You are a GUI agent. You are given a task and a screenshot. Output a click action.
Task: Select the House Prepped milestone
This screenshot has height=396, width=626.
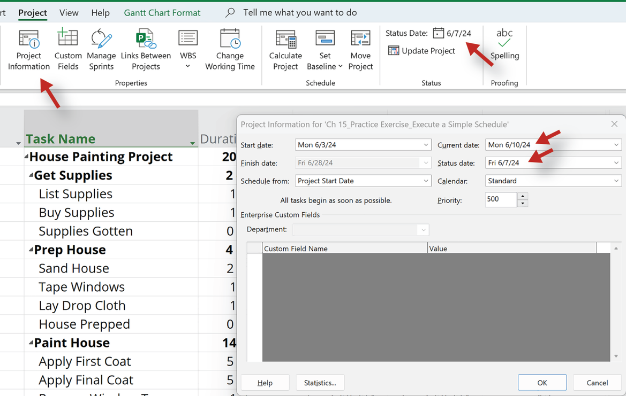point(84,324)
